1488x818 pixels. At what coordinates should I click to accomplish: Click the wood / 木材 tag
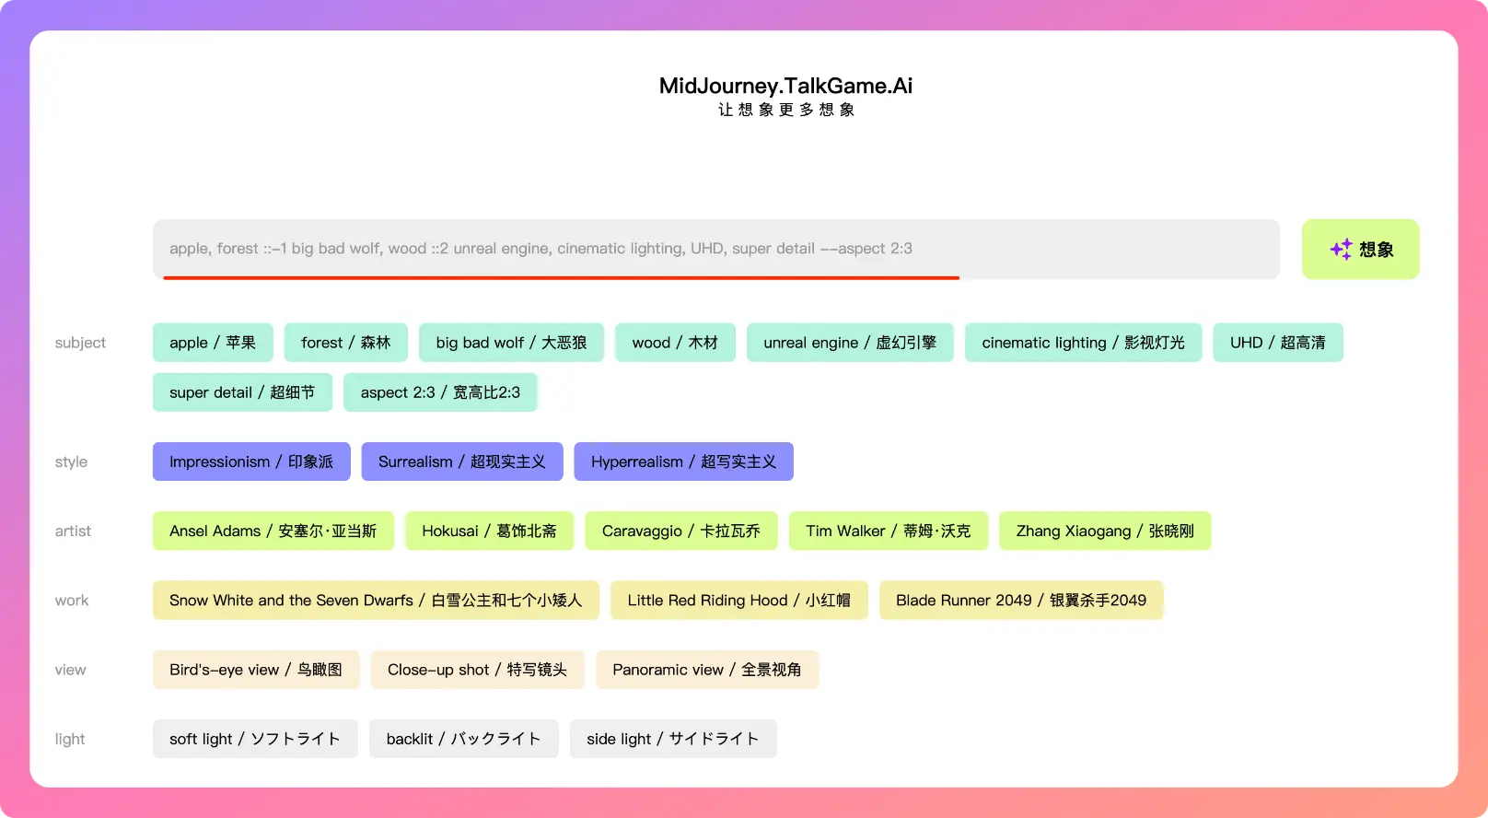pyautogui.click(x=675, y=343)
